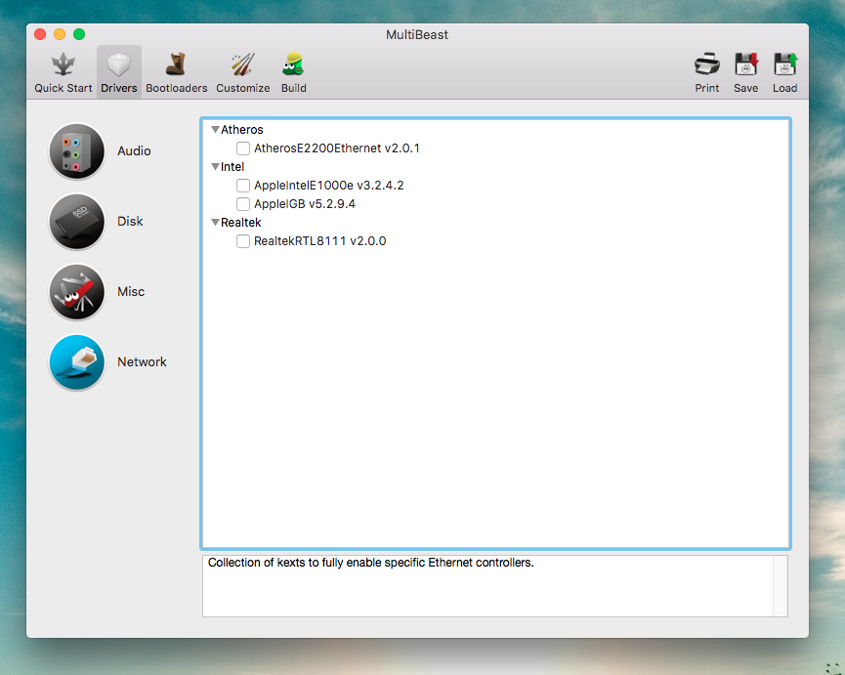Viewport: 845px width, 675px height.
Task: Select the Intel group row text
Action: (232, 166)
